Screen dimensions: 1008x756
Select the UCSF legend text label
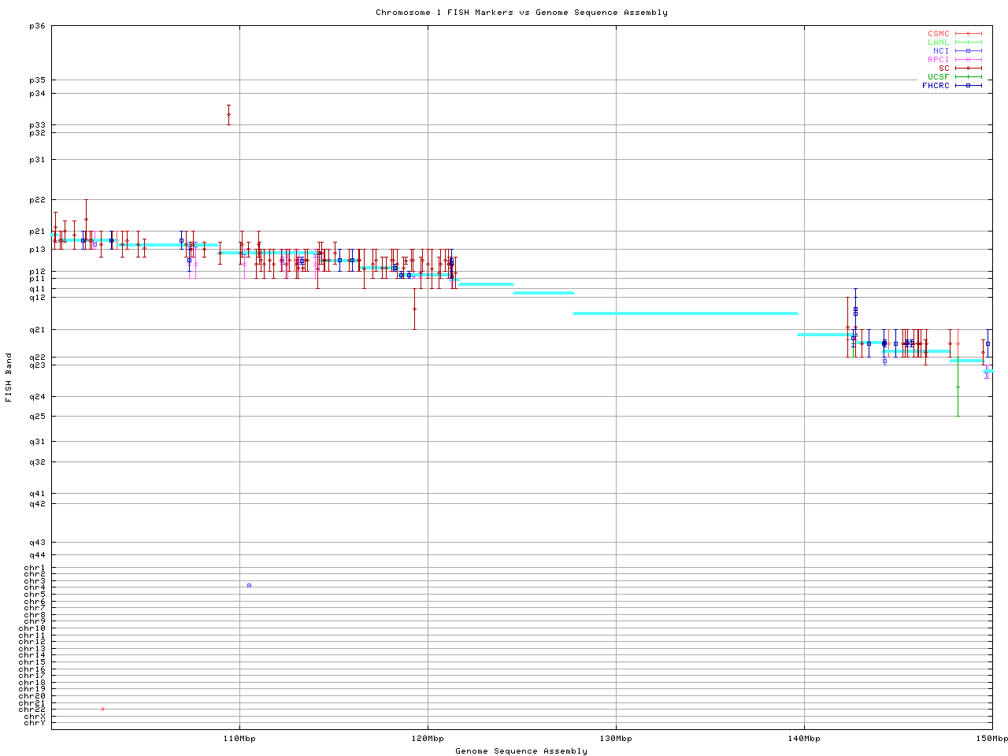(x=938, y=76)
